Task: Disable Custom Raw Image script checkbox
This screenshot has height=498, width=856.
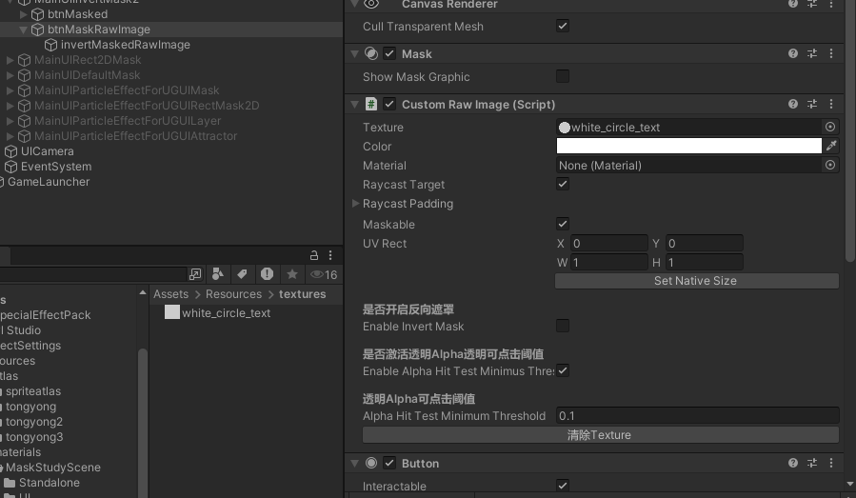Action: pos(389,104)
